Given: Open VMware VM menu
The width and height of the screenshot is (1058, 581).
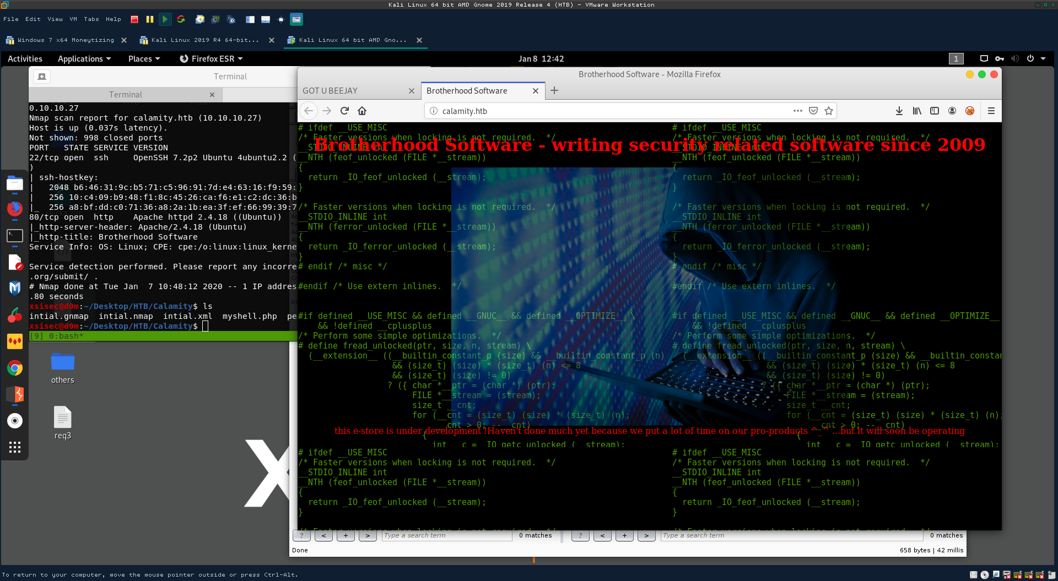Looking at the screenshot, I should coord(73,19).
